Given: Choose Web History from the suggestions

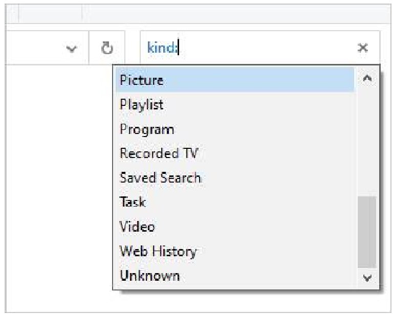Looking at the screenshot, I should pos(235,251).
